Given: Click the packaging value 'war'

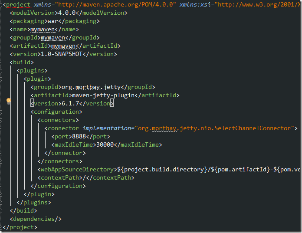Looking at the screenshot, I should click(53, 21).
